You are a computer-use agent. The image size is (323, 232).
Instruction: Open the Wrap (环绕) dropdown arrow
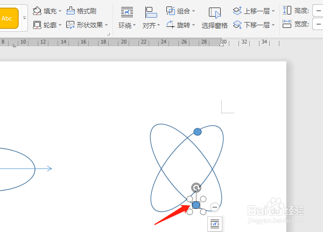tap(134, 25)
